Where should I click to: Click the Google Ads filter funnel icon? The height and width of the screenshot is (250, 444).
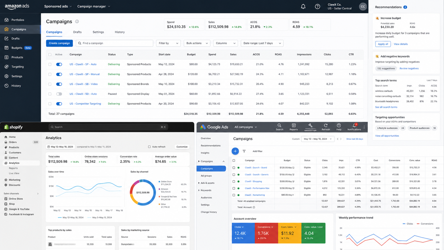point(244,151)
